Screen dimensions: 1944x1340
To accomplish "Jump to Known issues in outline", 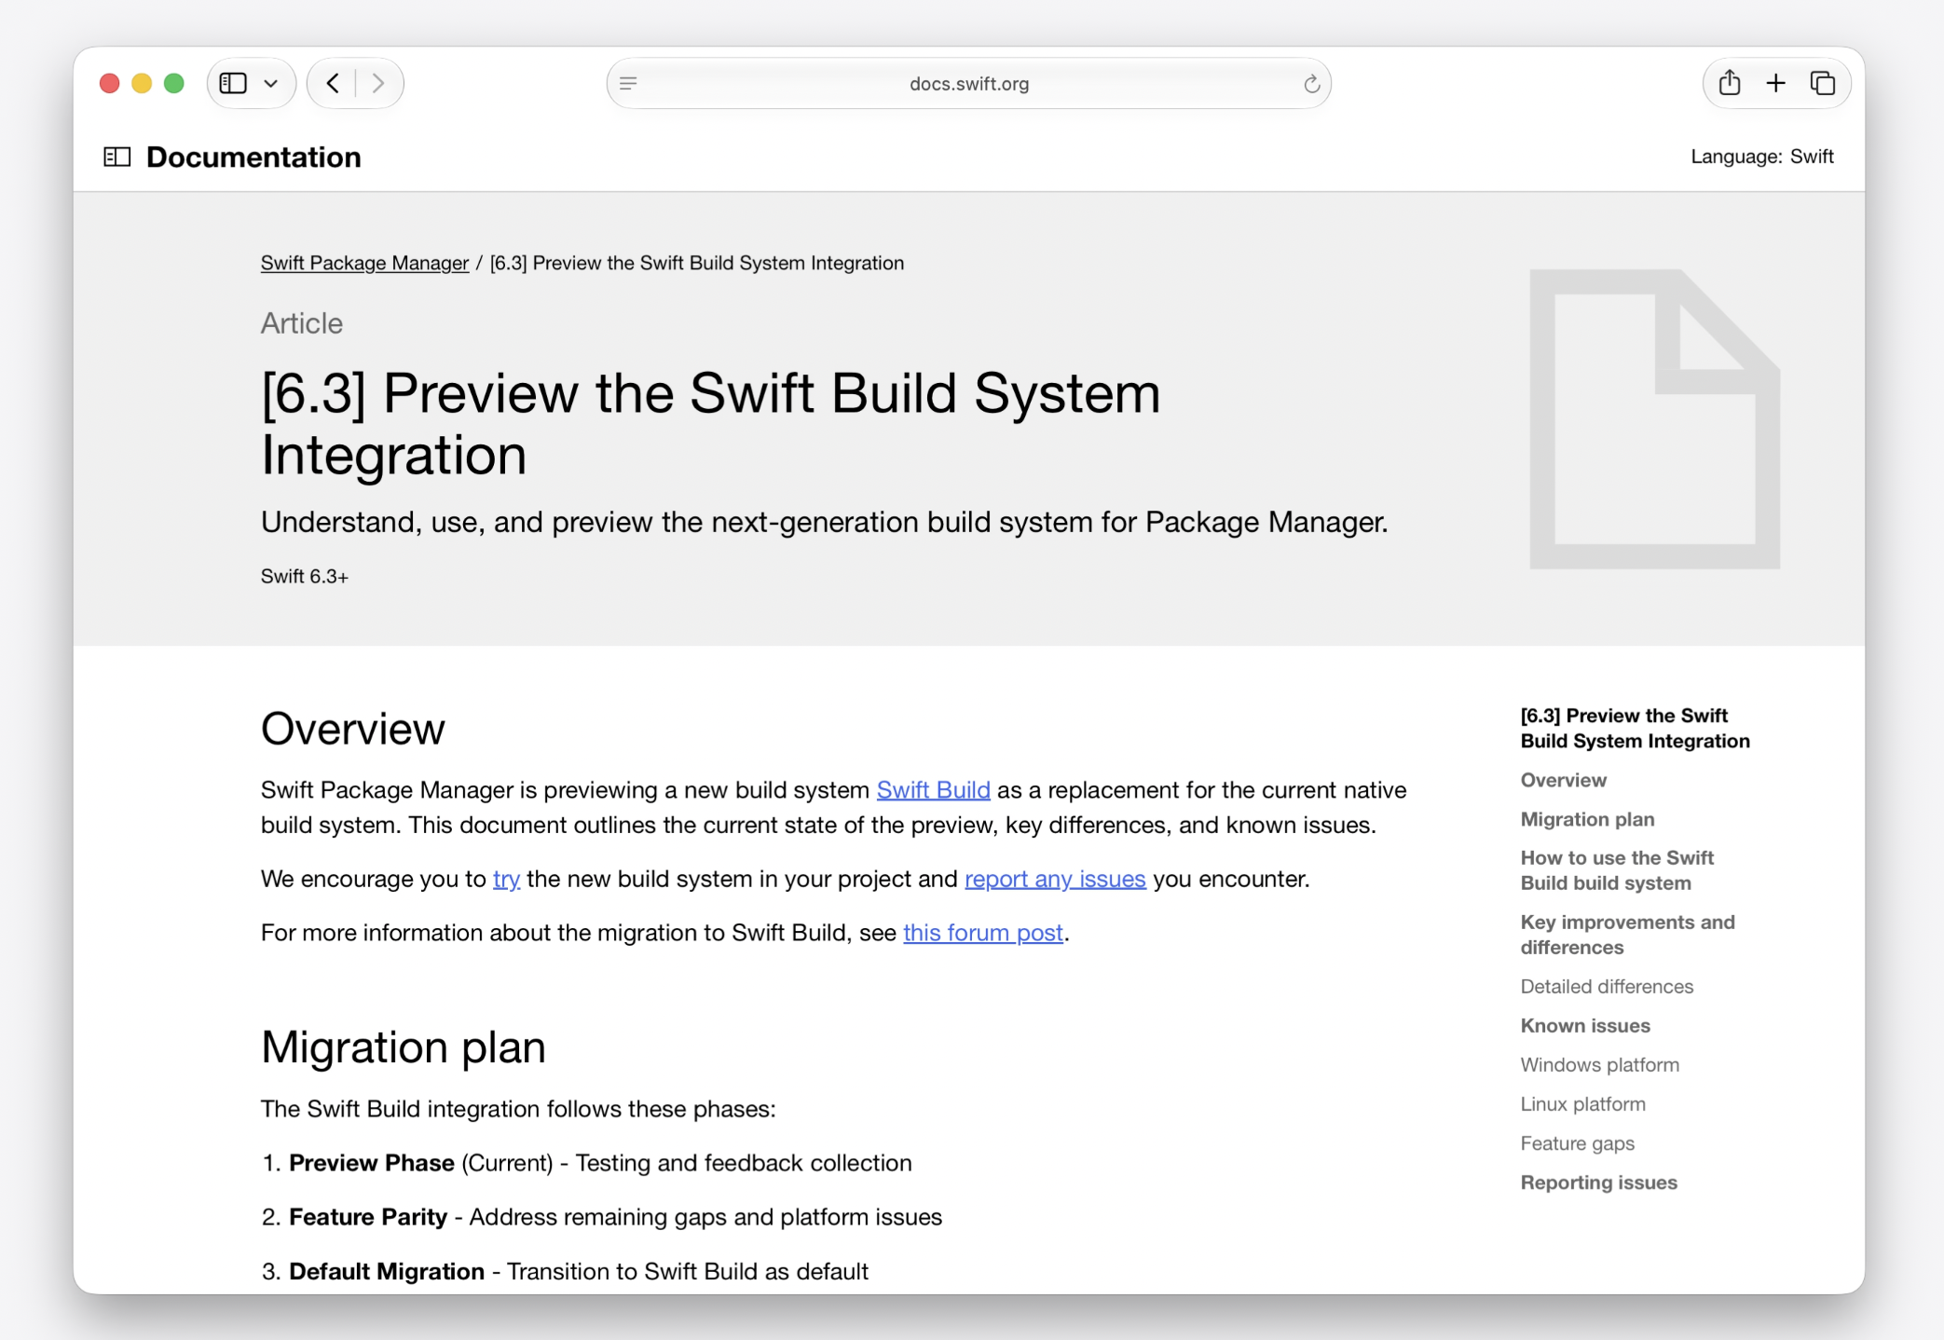I will pos(1585,1025).
